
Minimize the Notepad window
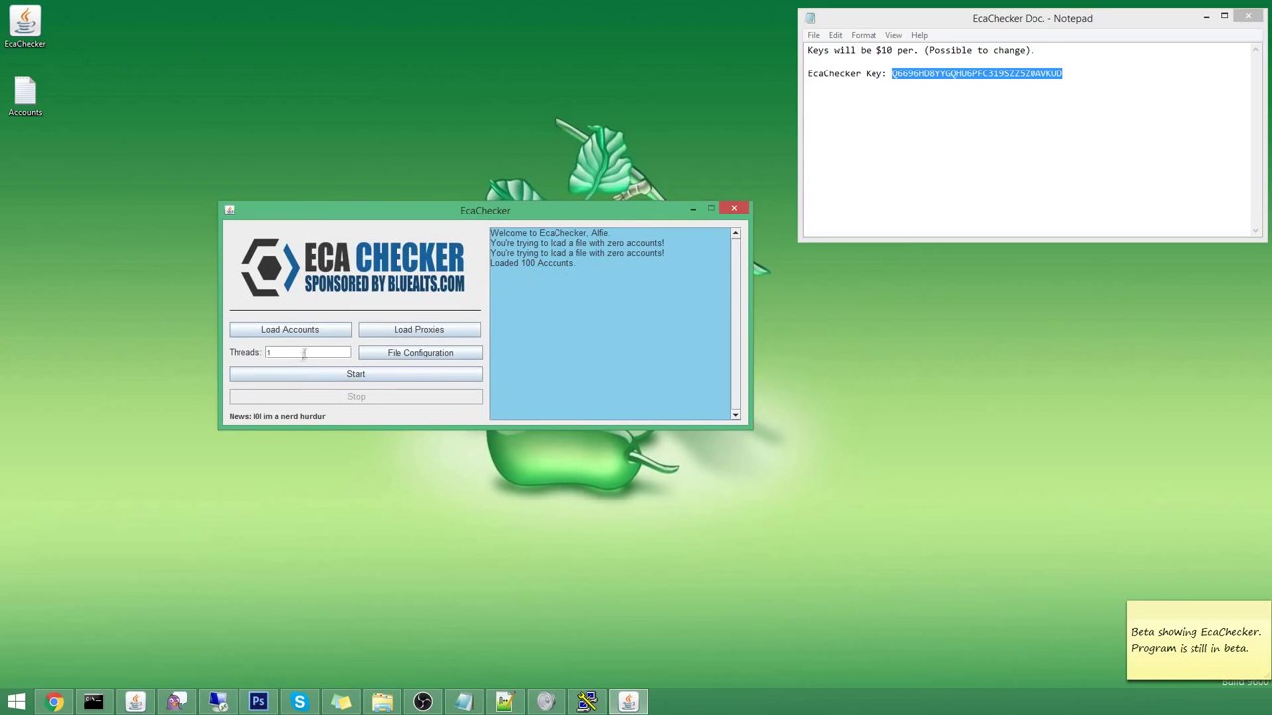(1206, 16)
